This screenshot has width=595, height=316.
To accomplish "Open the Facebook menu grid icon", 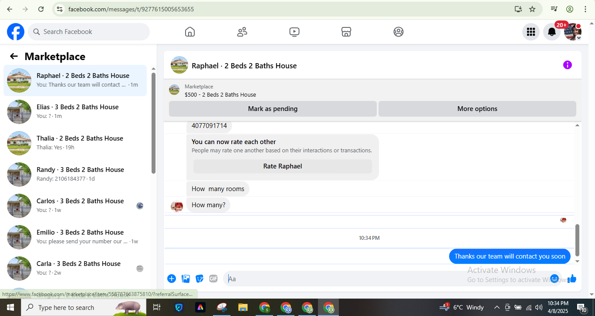I will (531, 32).
